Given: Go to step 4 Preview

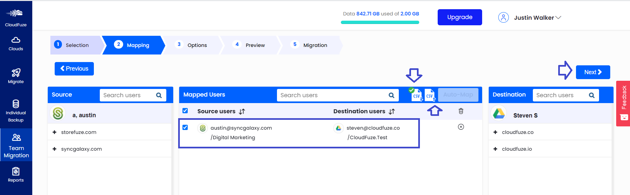Looking at the screenshot, I should (251, 45).
